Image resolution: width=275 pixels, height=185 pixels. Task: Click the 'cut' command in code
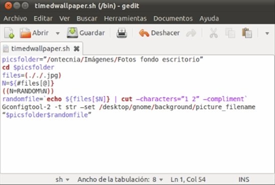[x=127, y=99]
